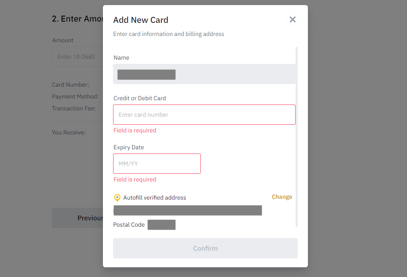Click the Credit or Debit Card label

[139, 98]
